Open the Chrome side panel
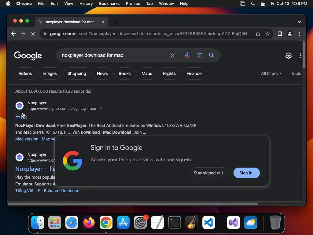The height and width of the screenshot is (235, 313). [280, 34]
